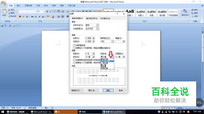Click the 左侧 left indent spinner
Viewport: 204px width, 114px height.
[x=94, y=38]
